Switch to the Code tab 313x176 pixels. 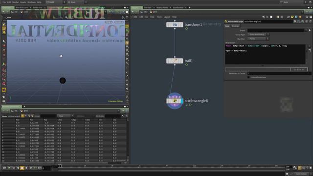point(227,26)
